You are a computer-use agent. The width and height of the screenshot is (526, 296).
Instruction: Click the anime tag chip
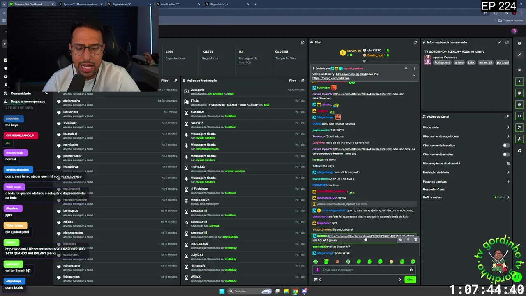459,62
